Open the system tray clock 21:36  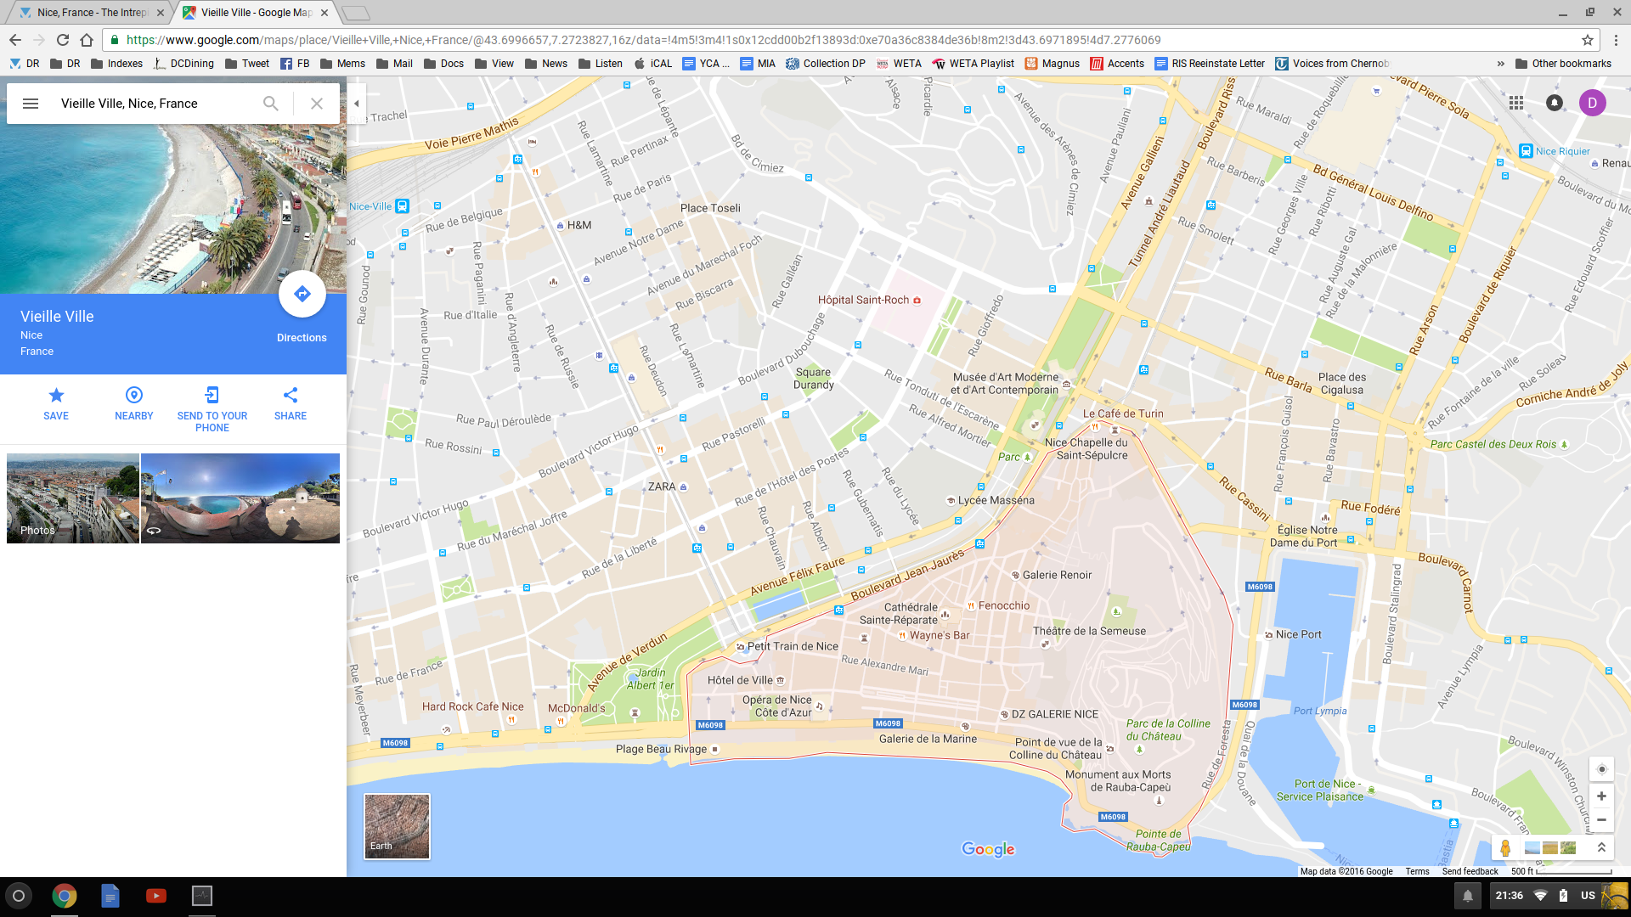click(x=1510, y=896)
